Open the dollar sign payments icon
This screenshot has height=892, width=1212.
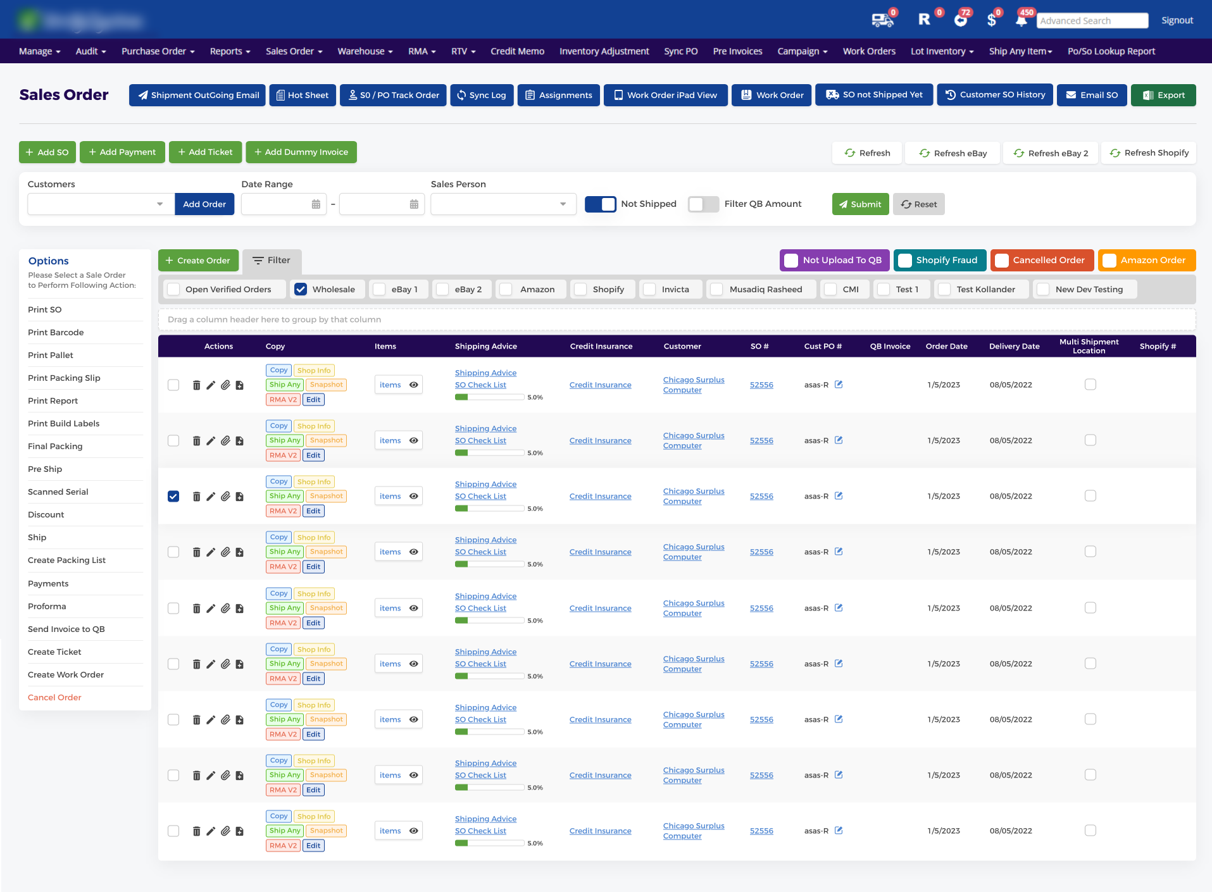point(991,20)
